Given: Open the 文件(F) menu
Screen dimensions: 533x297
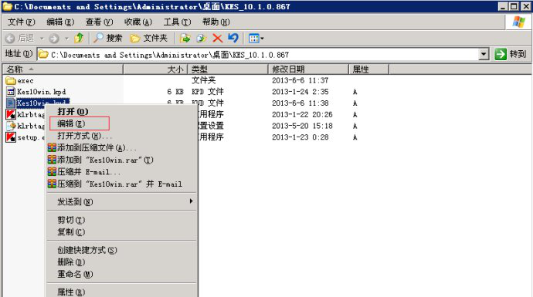Looking at the screenshot, I should coord(21,22).
